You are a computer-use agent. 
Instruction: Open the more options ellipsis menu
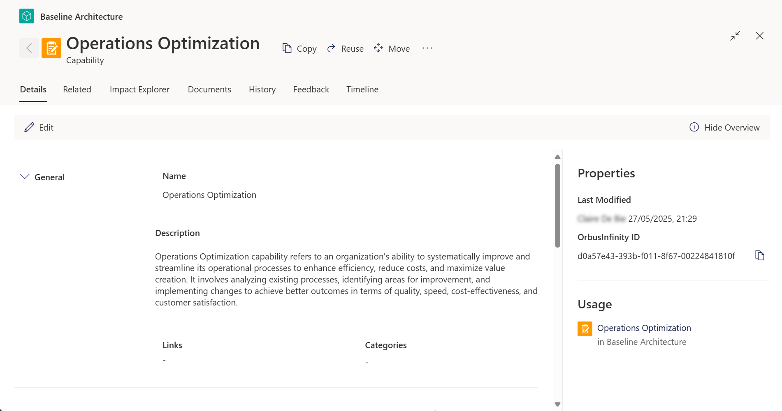(427, 48)
